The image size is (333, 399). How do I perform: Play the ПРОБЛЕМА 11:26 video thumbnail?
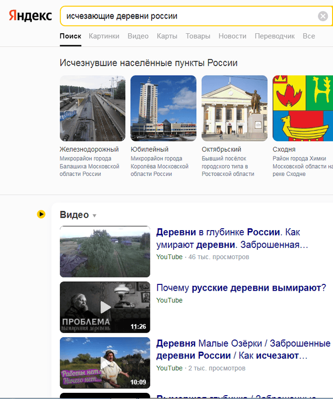(105, 307)
